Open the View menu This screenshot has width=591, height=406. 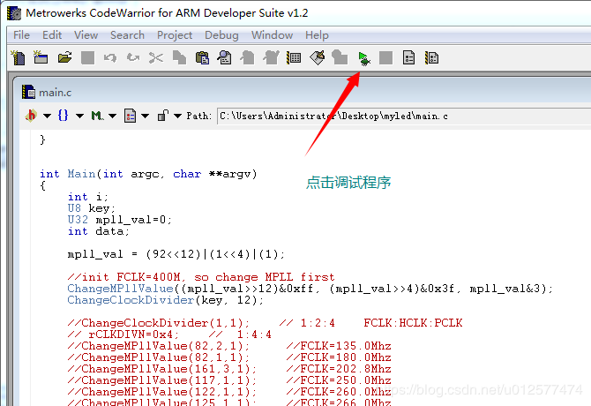pyautogui.click(x=86, y=35)
